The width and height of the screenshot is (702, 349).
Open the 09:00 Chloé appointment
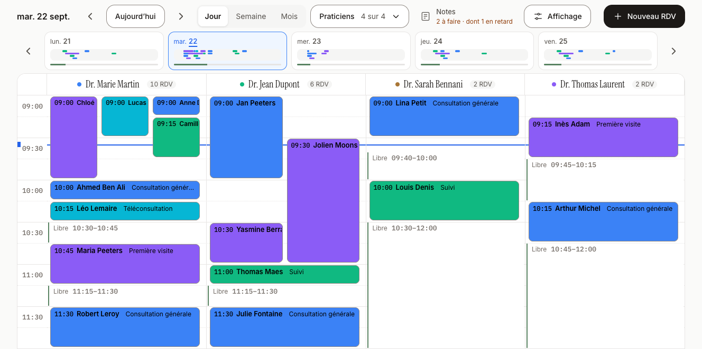pos(73,137)
